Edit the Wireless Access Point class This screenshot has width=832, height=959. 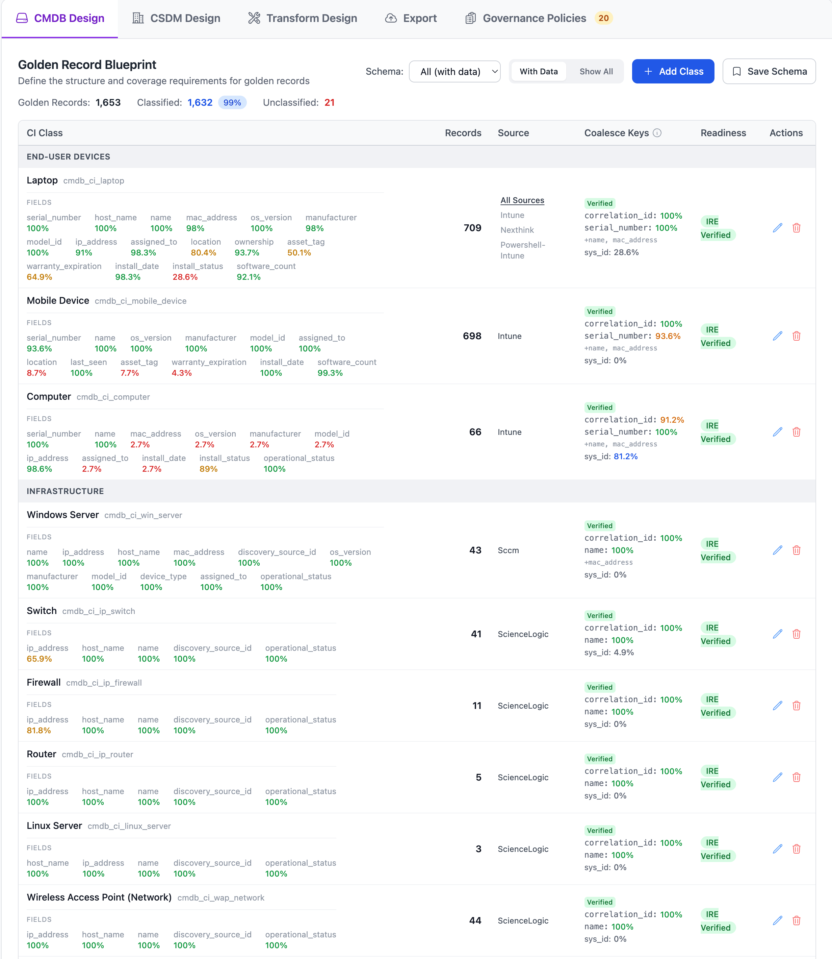coord(778,920)
